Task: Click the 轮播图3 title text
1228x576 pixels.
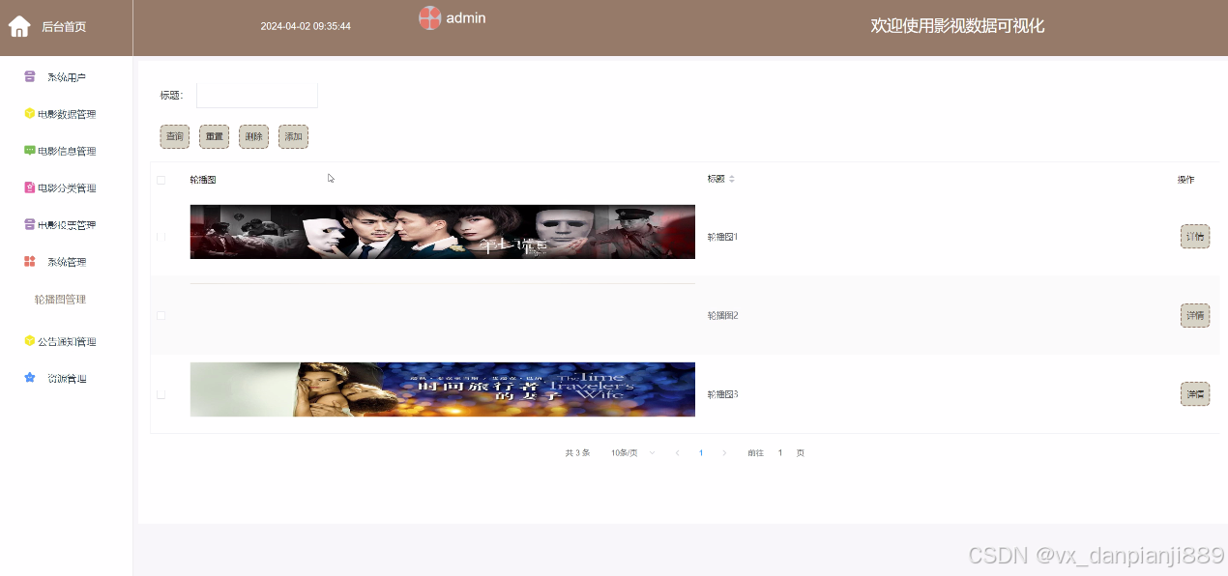Action: click(x=723, y=395)
